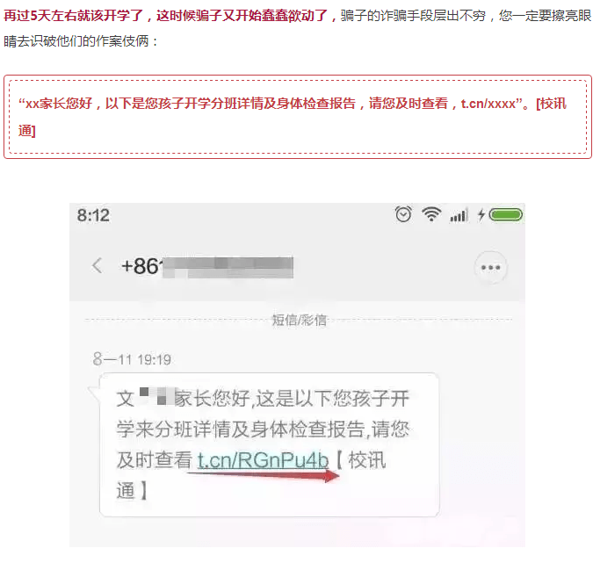Click 睛去识破他们的作案伎俩 paragraph line
The height and width of the screenshot is (570, 593).
point(81,40)
